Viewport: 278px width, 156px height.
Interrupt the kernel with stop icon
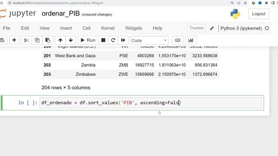tap(103, 40)
